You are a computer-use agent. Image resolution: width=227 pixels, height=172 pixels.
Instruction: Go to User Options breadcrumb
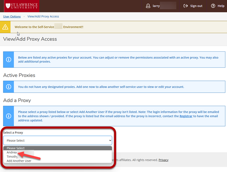click(x=12, y=16)
